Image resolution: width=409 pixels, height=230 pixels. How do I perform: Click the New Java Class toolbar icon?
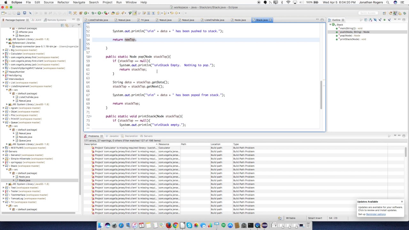[x=85, y=13]
